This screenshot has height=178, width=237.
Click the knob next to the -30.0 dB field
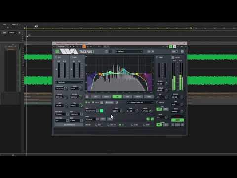point(66,89)
